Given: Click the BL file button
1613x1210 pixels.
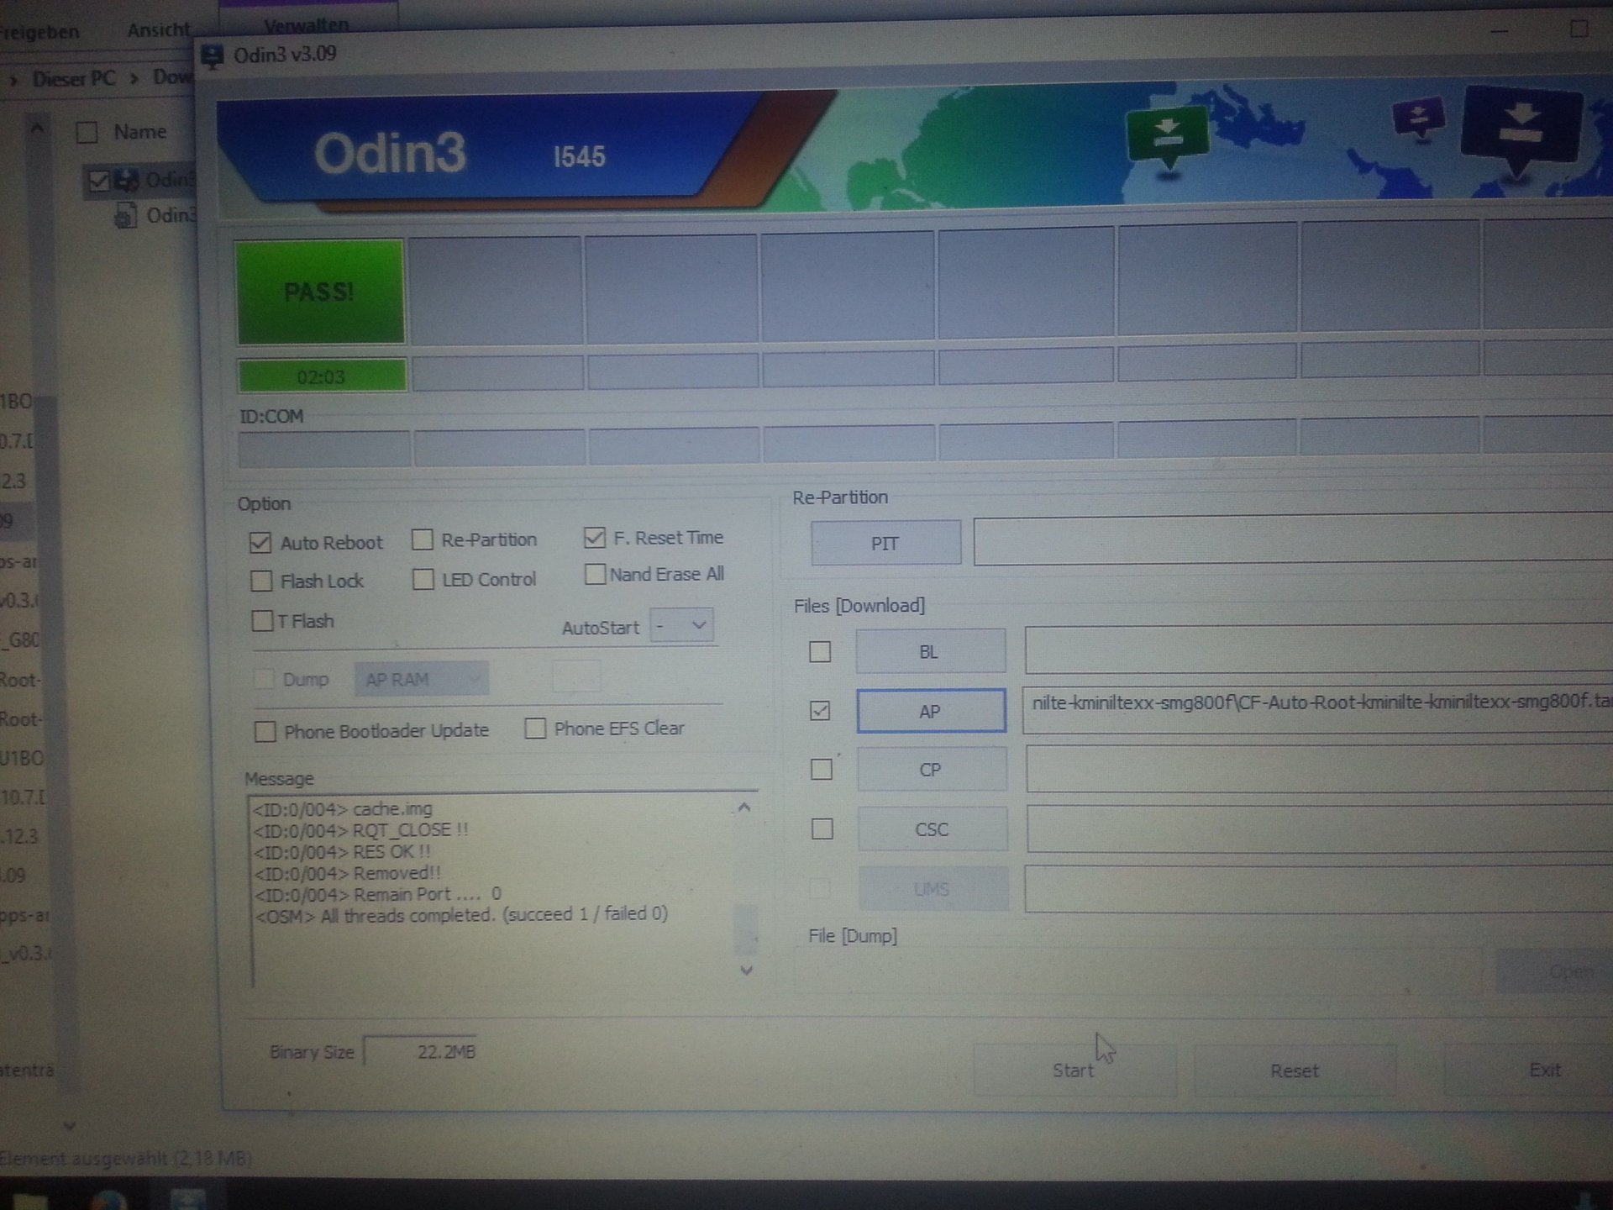Looking at the screenshot, I should coord(930,651).
